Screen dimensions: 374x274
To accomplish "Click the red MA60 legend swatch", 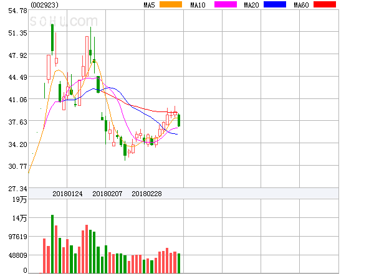I will (x=325, y=4).
